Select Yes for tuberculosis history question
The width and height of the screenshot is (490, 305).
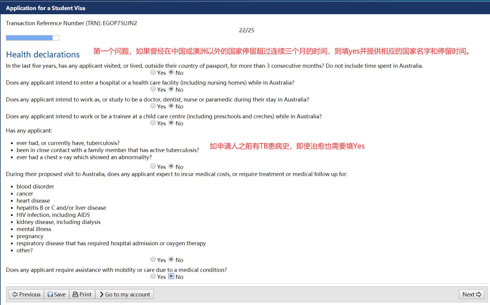coord(153,166)
